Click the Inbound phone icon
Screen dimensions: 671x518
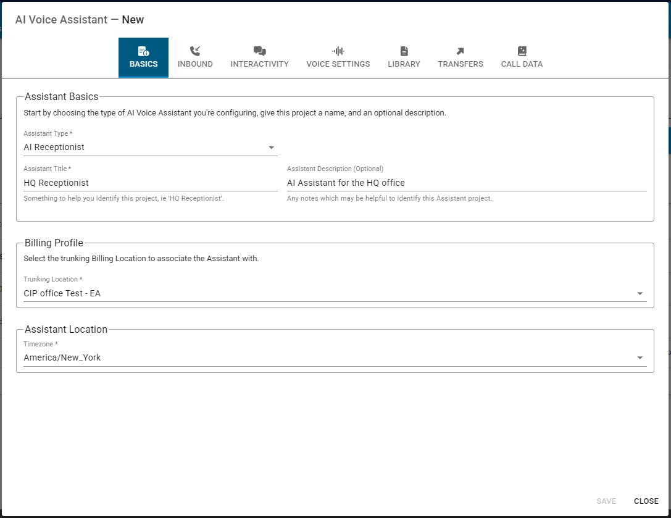[x=195, y=51]
